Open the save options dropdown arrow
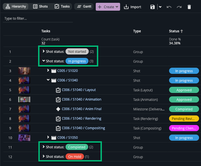The height and width of the screenshot is (166, 201). (x=160, y=7)
